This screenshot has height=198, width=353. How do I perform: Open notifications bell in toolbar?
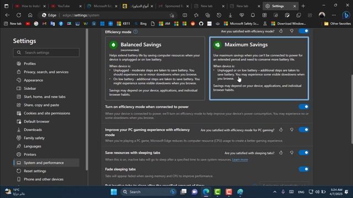coord(253,15)
